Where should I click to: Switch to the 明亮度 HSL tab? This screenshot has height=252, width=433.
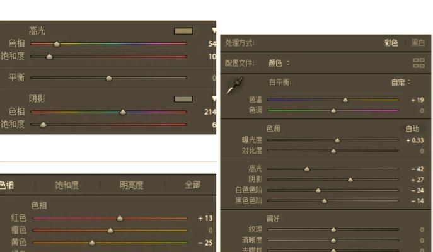tap(132, 185)
